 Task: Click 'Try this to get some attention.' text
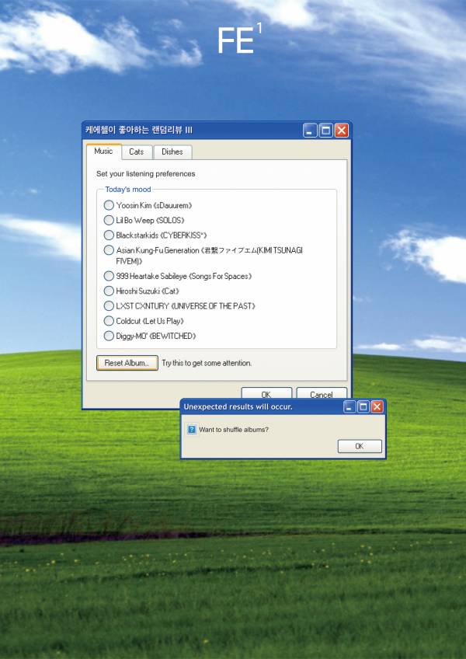tap(207, 363)
